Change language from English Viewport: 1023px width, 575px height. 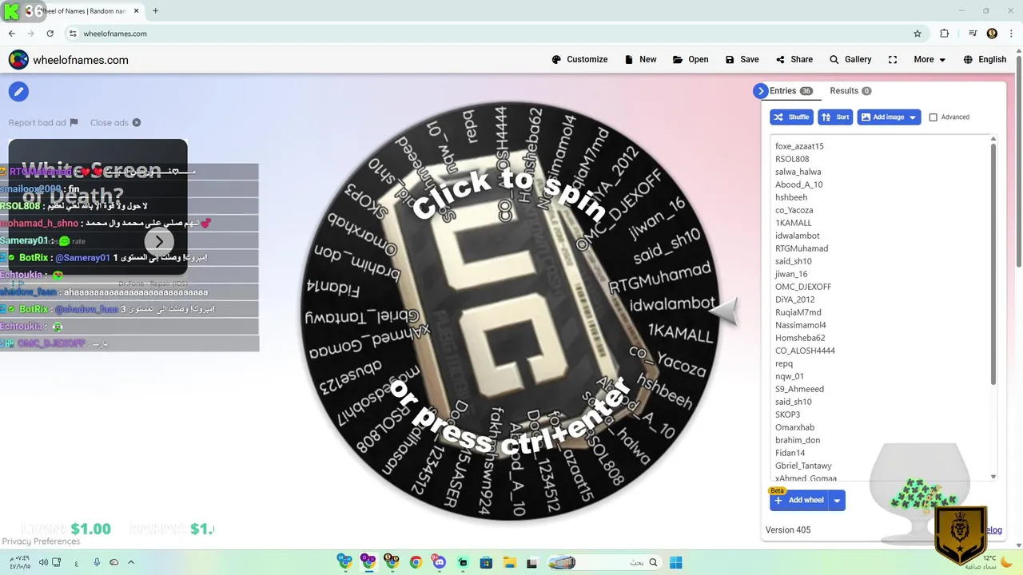[x=985, y=60]
